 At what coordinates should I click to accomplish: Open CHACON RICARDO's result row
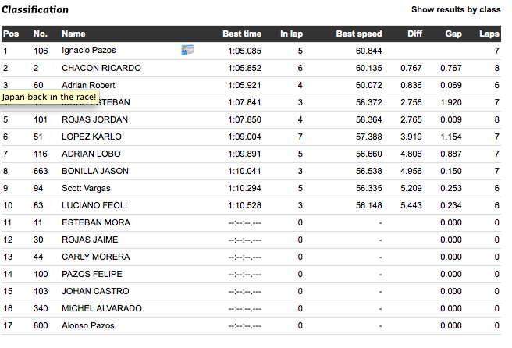[x=101, y=68]
